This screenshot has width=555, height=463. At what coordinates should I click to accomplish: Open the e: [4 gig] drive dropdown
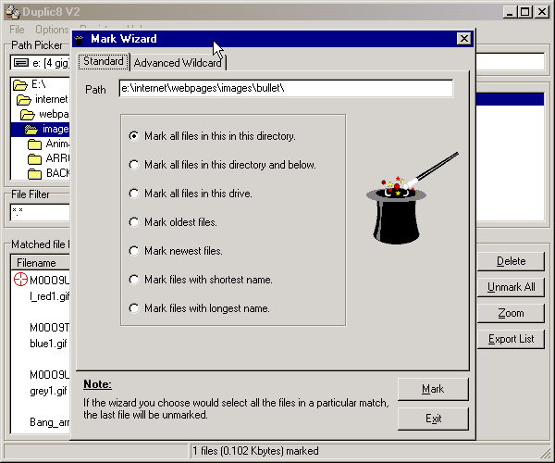pos(40,63)
